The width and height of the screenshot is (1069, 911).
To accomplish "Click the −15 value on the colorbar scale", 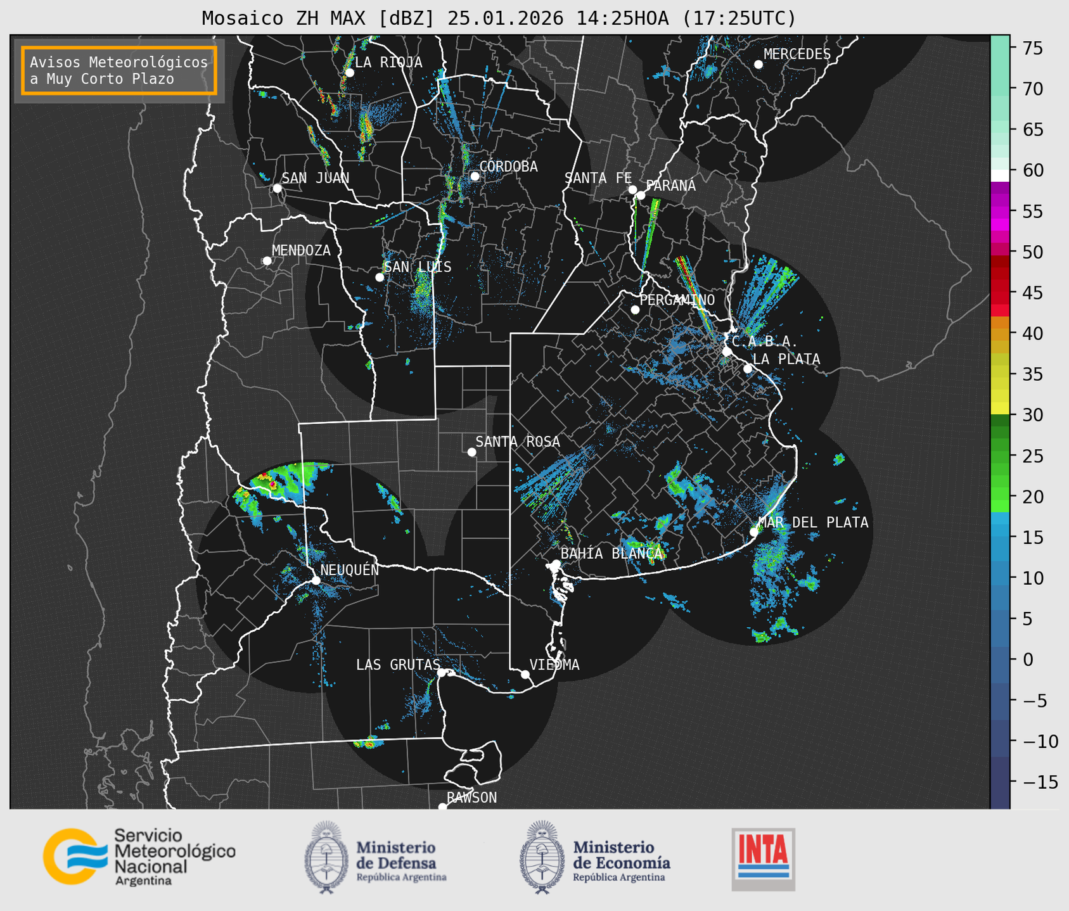I will (1040, 782).
